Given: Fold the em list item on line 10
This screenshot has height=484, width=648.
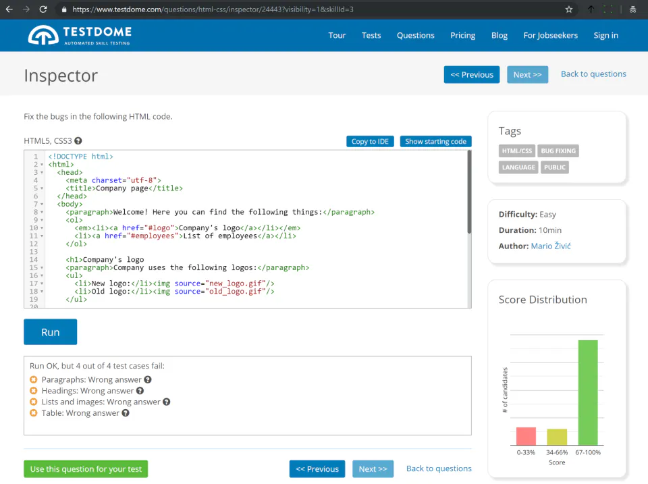Looking at the screenshot, I should (42, 228).
